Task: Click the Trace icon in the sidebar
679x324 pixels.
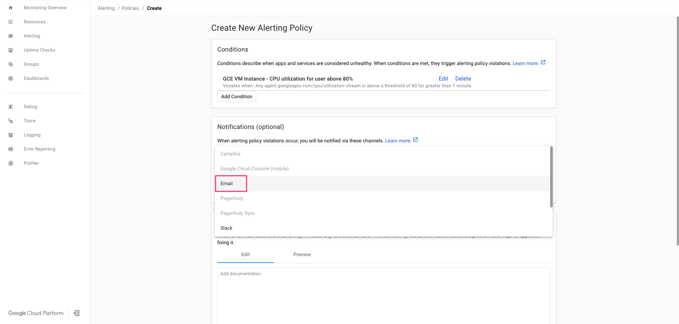Action: click(x=11, y=120)
